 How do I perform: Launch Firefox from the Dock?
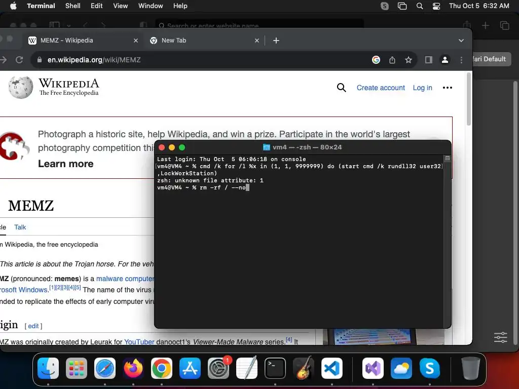tap(133, 368)
